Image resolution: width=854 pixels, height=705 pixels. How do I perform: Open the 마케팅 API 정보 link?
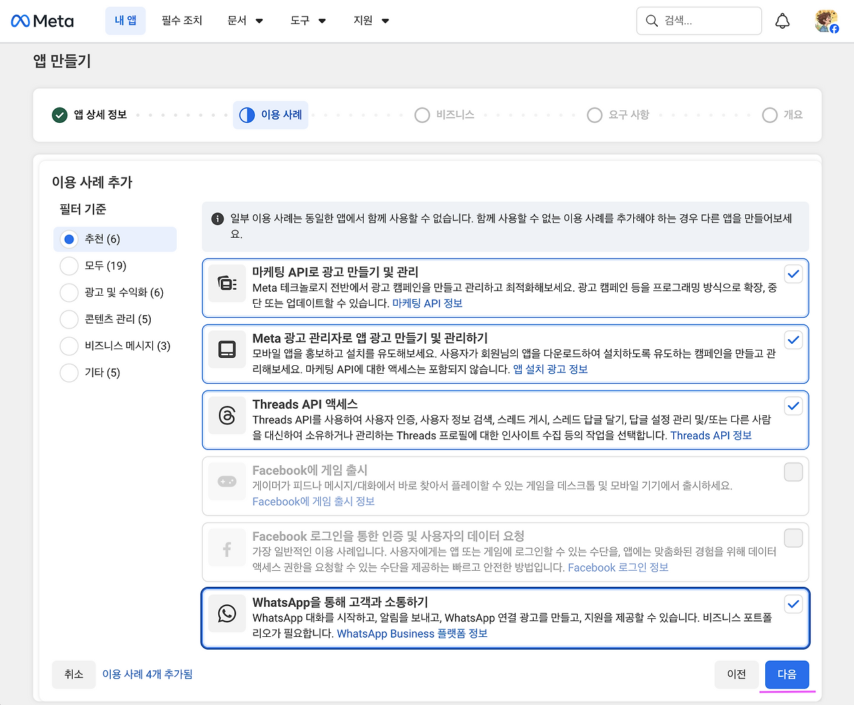[428, 303]
